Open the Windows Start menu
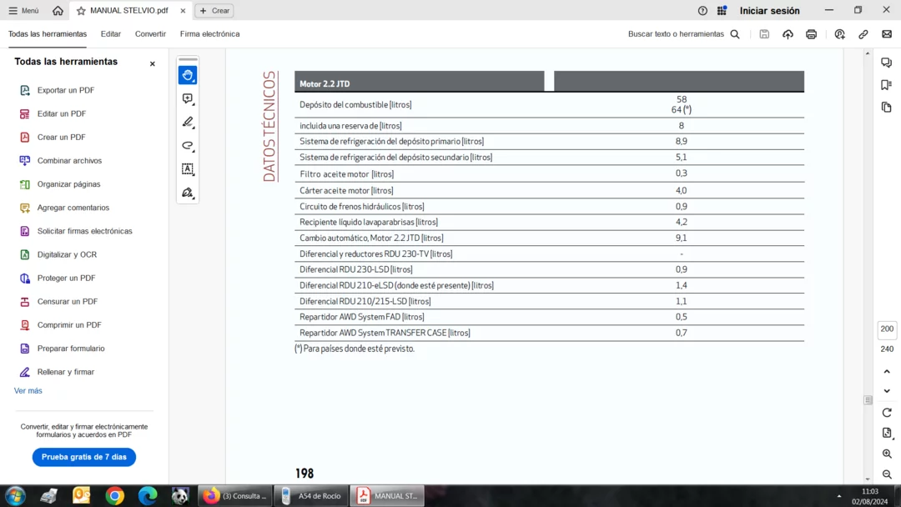This screenshot has height=507, width=901. click(15, 495)
